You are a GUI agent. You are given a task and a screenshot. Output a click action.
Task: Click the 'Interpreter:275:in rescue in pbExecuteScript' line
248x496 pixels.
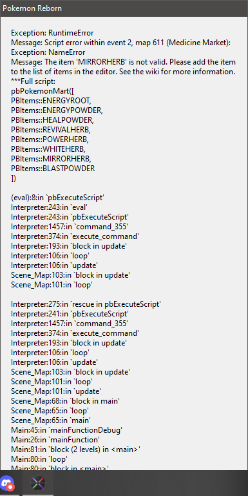click(86, 304)
